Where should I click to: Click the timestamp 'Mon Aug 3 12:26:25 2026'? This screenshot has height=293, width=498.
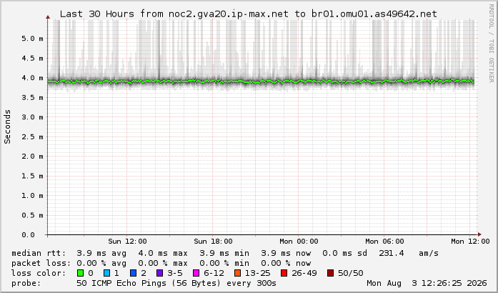point(427,283)
